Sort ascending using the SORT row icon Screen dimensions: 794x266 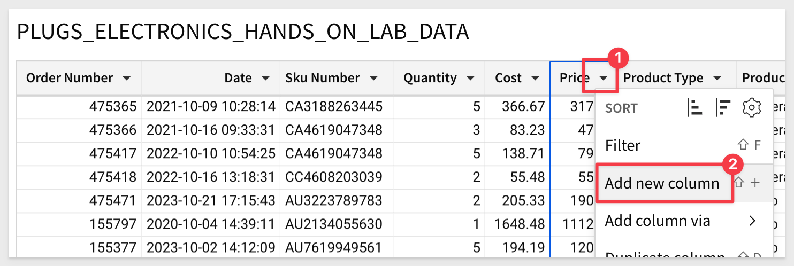pos(694,108)
